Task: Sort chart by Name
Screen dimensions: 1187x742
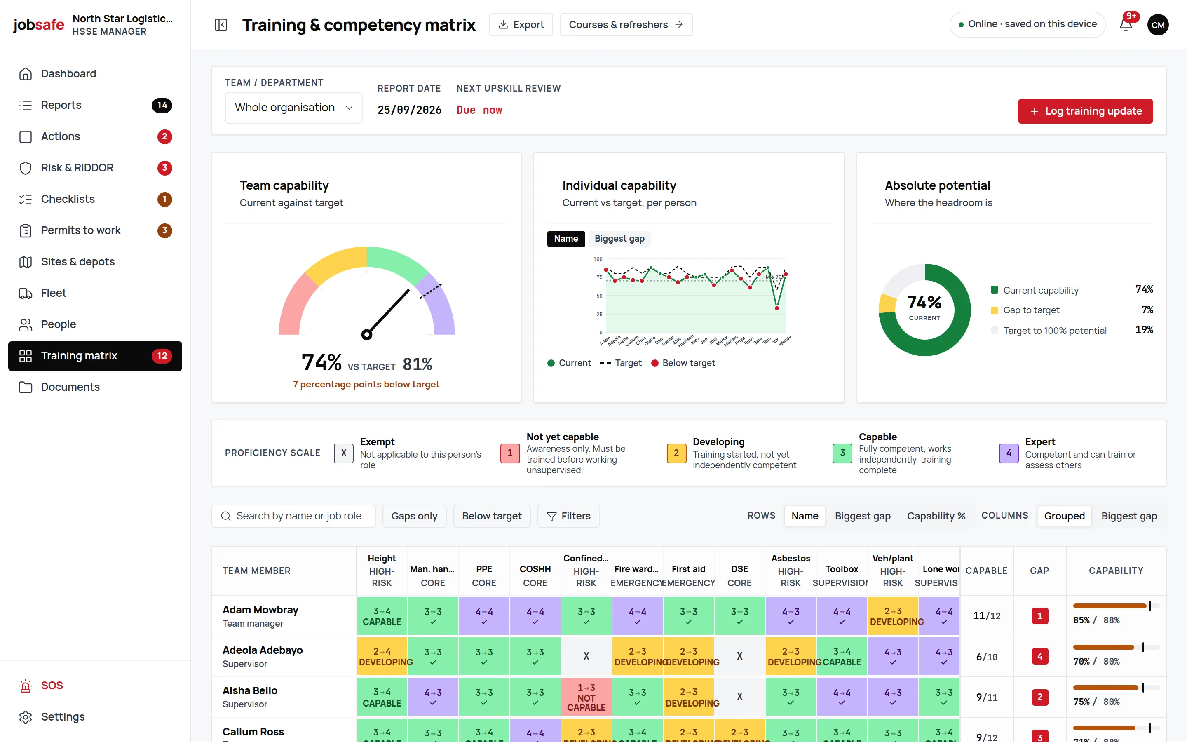Action: point(566,239)
